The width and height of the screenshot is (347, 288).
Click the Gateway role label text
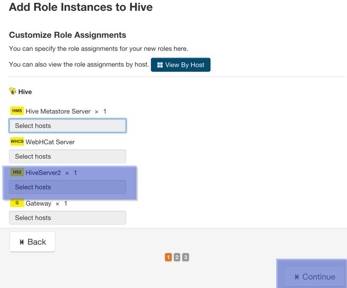click(x=38, y=203)
